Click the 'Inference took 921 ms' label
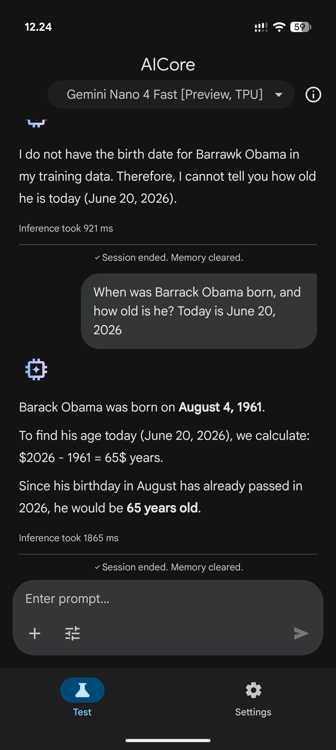 (x=66, y=228)
